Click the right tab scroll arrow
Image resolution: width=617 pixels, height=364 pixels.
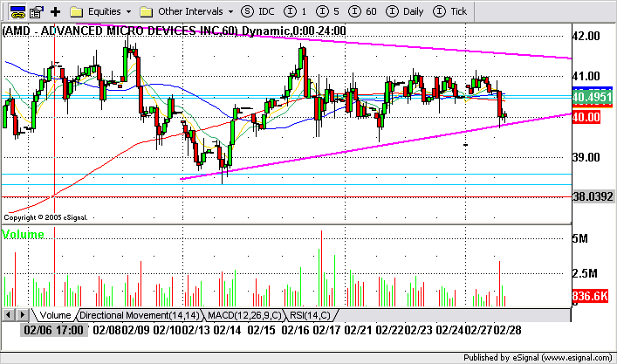pos(23,315)
